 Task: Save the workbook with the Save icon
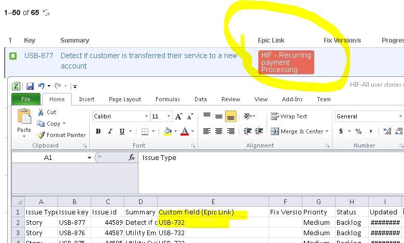click(30, 86)
